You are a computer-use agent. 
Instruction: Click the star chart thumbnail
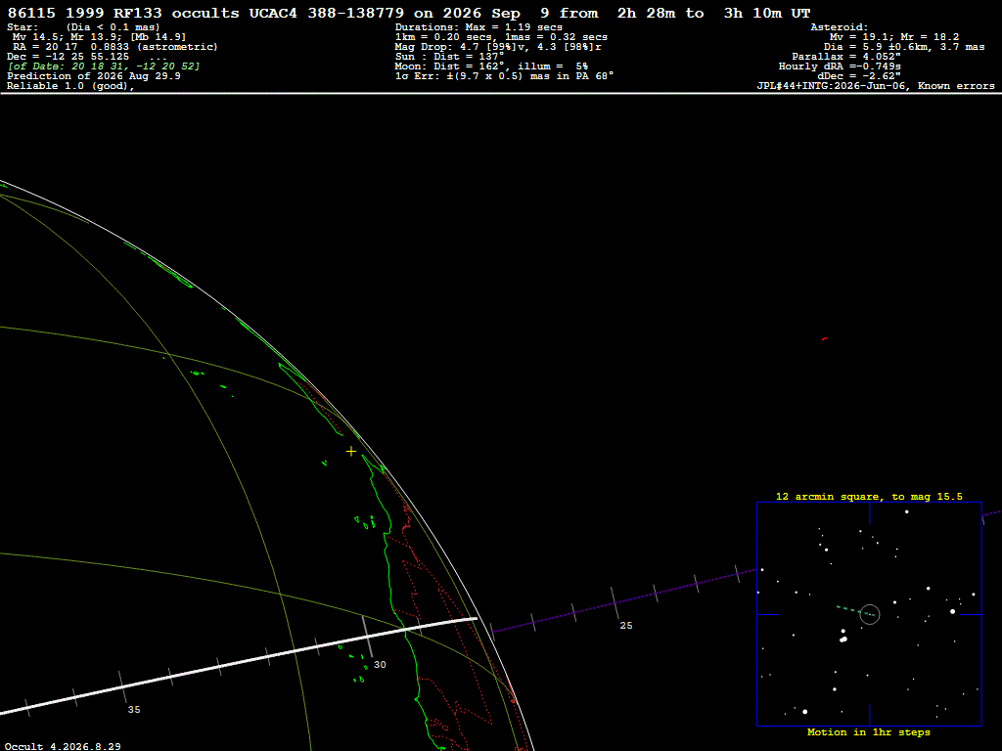click(x=869, y=614)
